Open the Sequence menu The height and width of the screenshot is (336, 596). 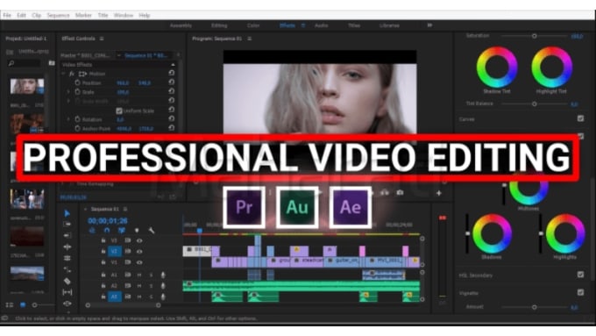click(x=58, y=15)
